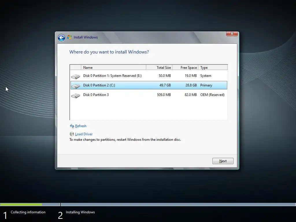Click the 82.0 MB free space cell
This screenshot has width=296, height=222.
[x=191, y=95]
